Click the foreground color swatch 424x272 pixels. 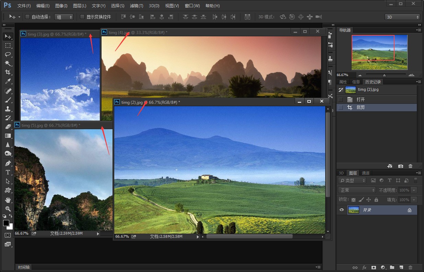click(x=6, y=223)
